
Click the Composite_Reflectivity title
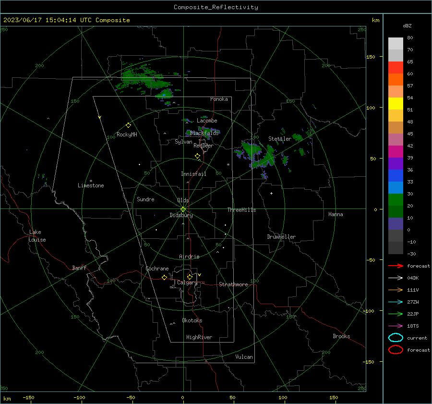pyautogui.click(x=216, y=7)
